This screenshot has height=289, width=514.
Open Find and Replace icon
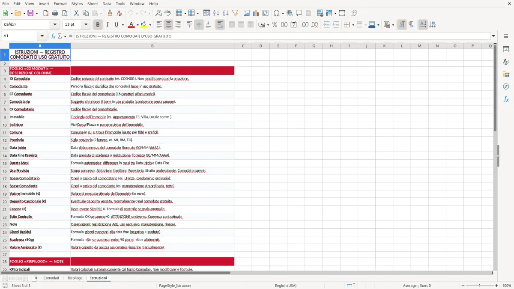pos(158,13)
